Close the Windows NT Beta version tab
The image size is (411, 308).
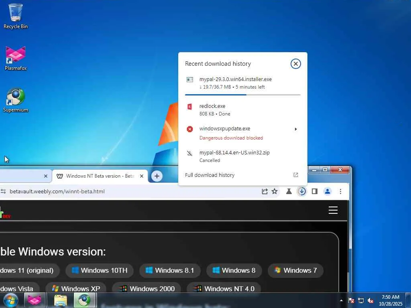[142, 176]
